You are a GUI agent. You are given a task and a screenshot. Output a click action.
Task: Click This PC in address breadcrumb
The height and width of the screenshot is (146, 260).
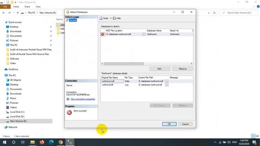point(31,13)
